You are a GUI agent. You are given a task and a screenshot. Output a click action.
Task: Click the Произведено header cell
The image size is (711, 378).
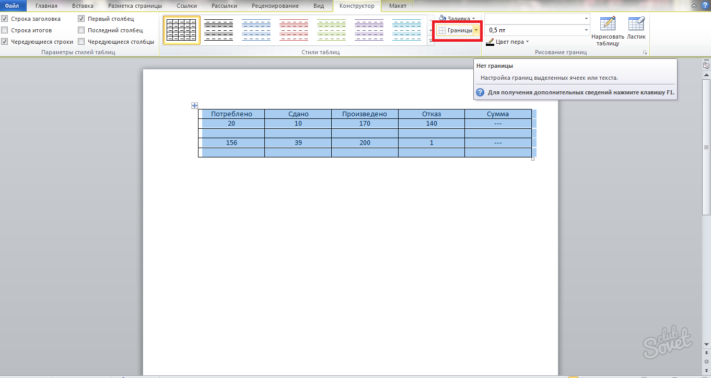point(365,114)
